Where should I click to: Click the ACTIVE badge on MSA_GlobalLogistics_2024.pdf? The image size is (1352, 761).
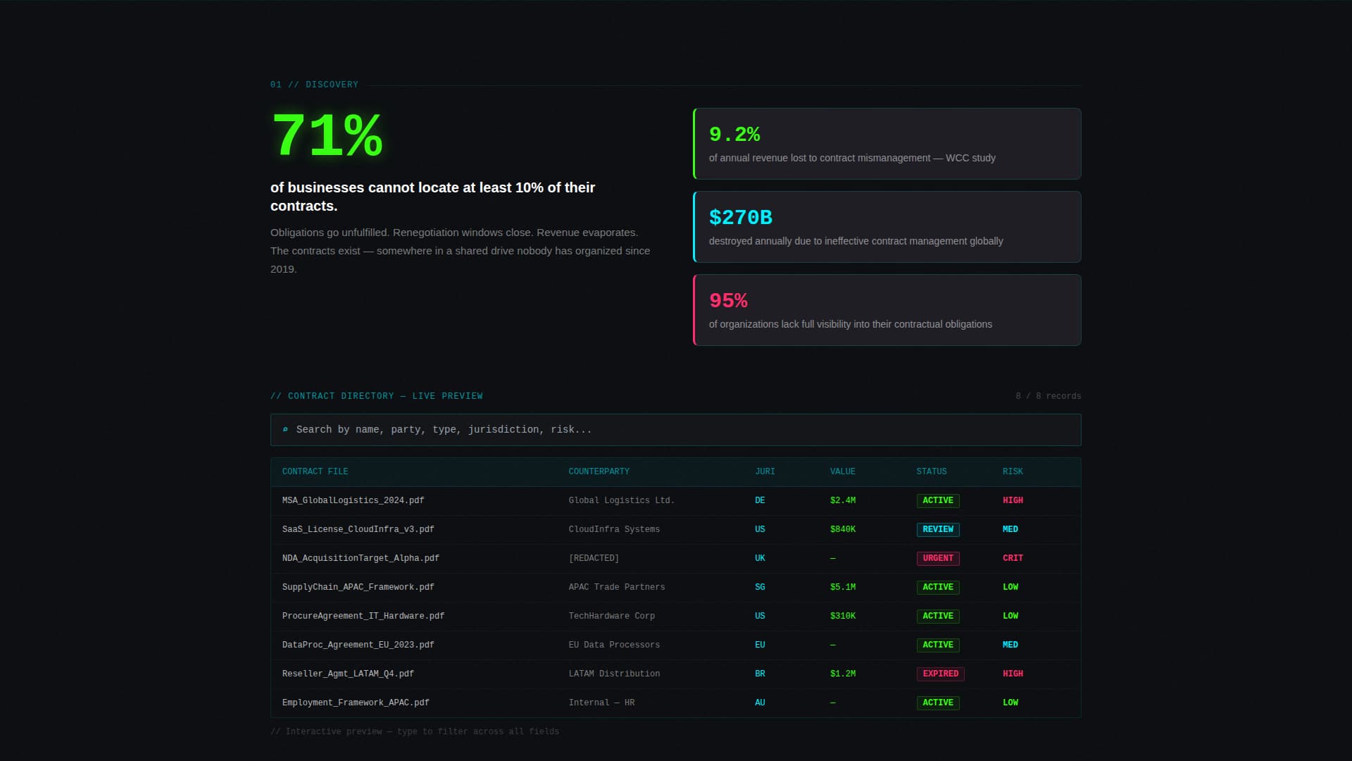click(938, 500)
